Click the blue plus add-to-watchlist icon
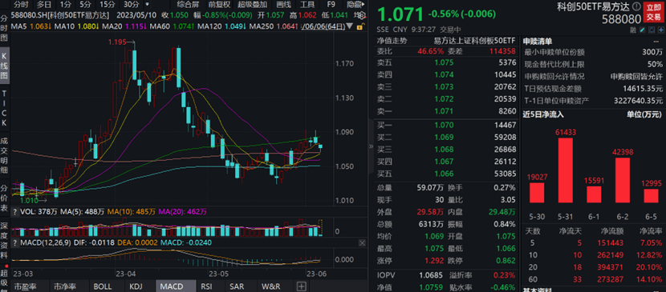This screenshot has height=292, width=666. point(661,30)
